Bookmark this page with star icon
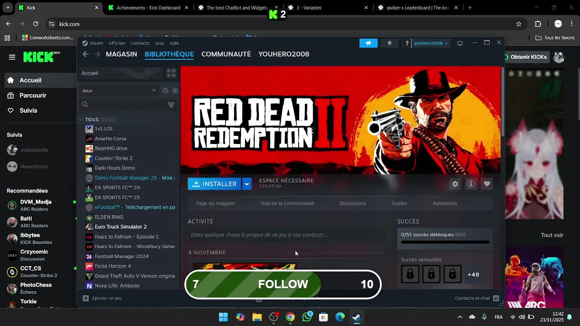Screen dimensions: 580x326 pyautogui.click(x=519, y=24)
